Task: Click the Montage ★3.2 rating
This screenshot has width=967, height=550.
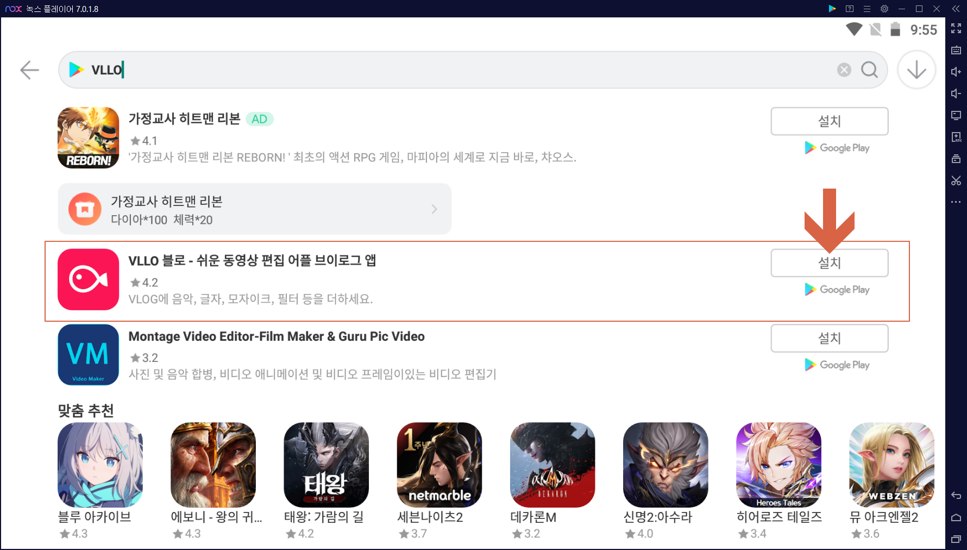Action: pos(144,358)
